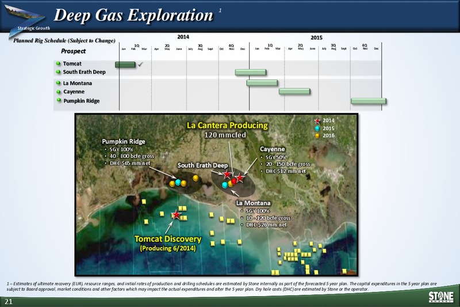The image size is (460, 307).
Task: Select the green bullet beside Cayenne prospect
Action: coord(59,92)
